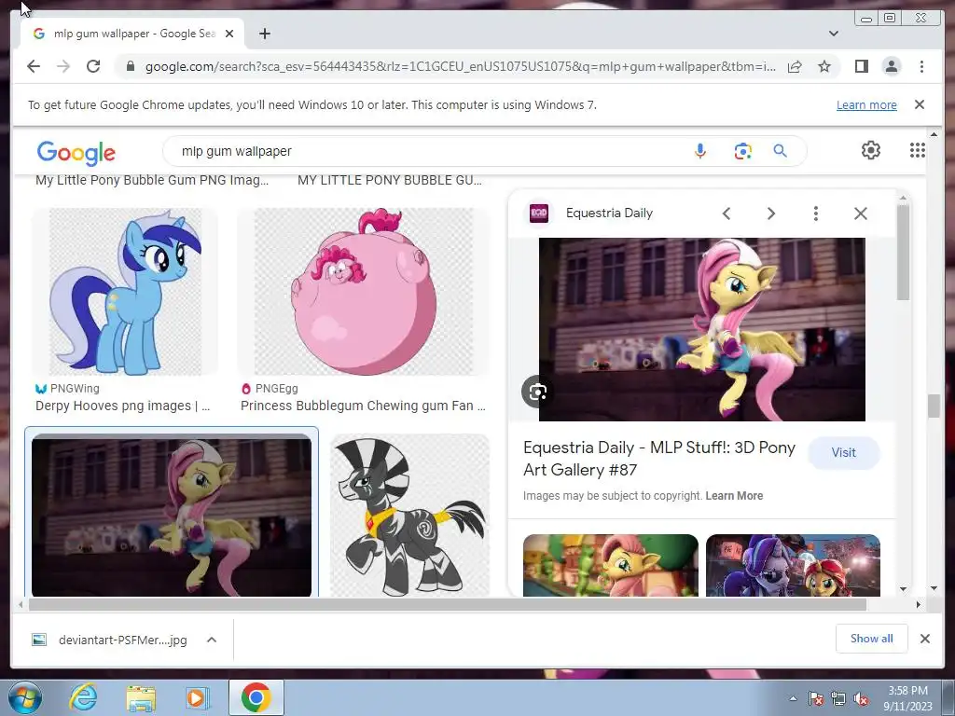Image resolution: width=955 pixels, height=716 pixels.
Task: Open PNGEgg Princess Bubblegum image
Action: (x=364, y=292)
